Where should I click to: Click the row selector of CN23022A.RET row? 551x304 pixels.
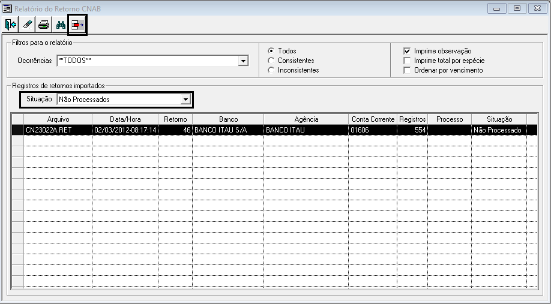tap(17, 130)
